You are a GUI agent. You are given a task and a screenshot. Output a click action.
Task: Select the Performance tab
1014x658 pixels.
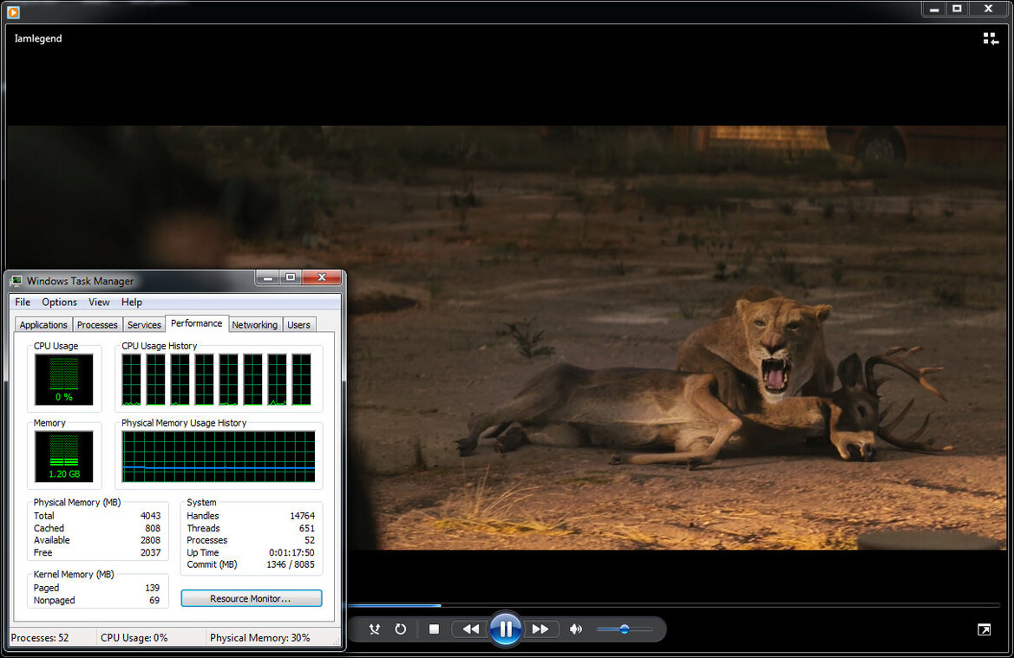pyautogui.click(x=197, y=323)
